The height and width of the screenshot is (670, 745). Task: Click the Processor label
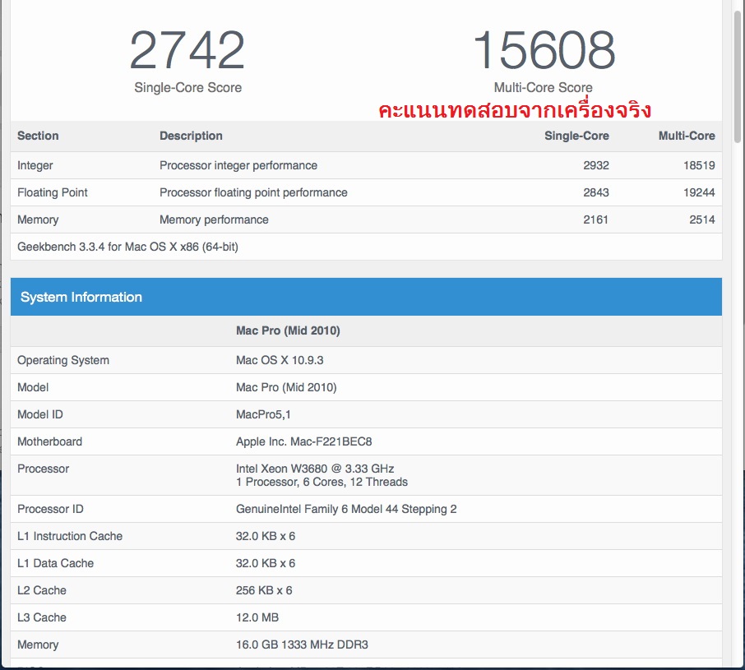click(43, 469)
